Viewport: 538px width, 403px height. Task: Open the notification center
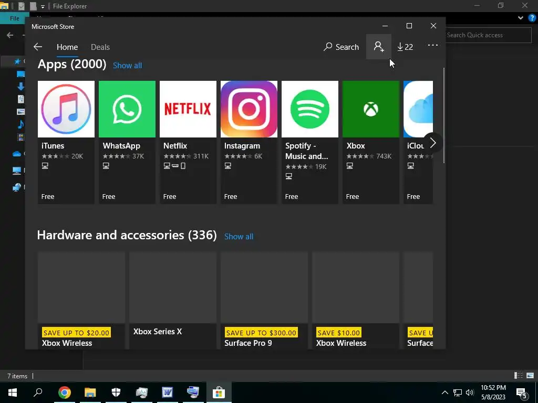pyautogui.click(x=522, y=393)
